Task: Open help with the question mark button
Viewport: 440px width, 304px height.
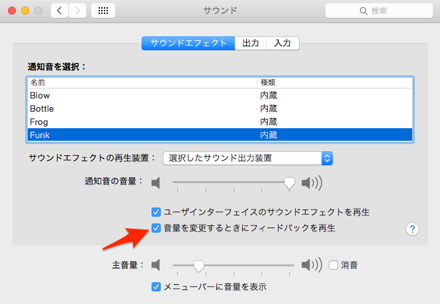Action: pyautogui.click(x=412, y=229)
